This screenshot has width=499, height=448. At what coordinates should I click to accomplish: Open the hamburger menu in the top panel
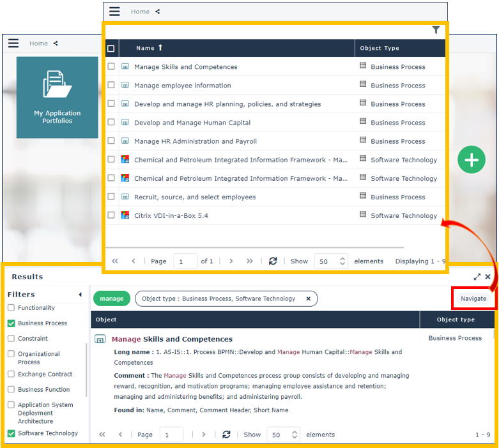[x=114, y=12]
